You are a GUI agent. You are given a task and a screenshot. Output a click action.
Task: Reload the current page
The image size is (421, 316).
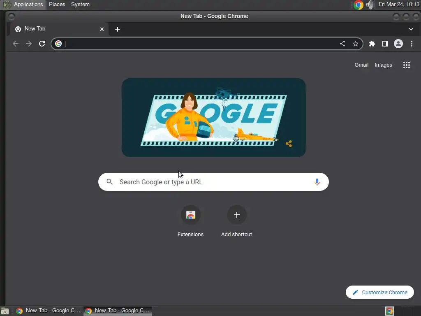tap(42, 44)
